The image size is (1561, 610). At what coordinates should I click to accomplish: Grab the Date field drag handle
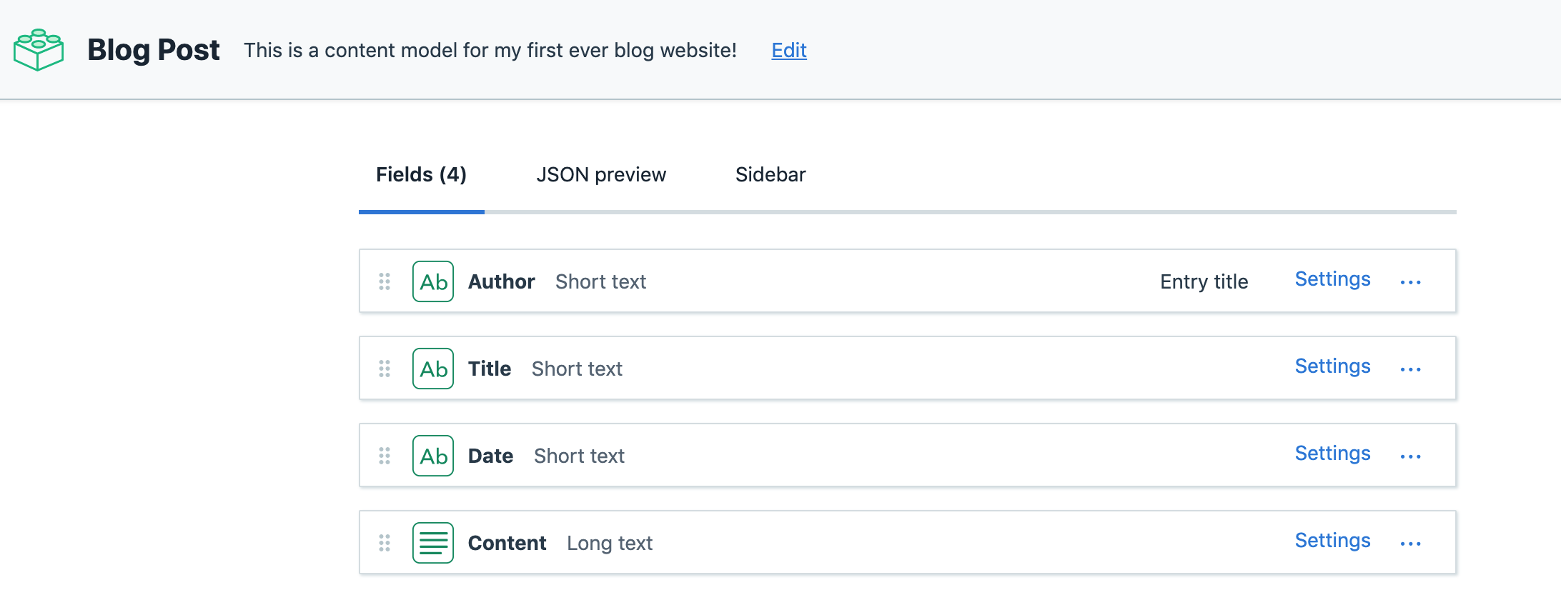[385, 456]
